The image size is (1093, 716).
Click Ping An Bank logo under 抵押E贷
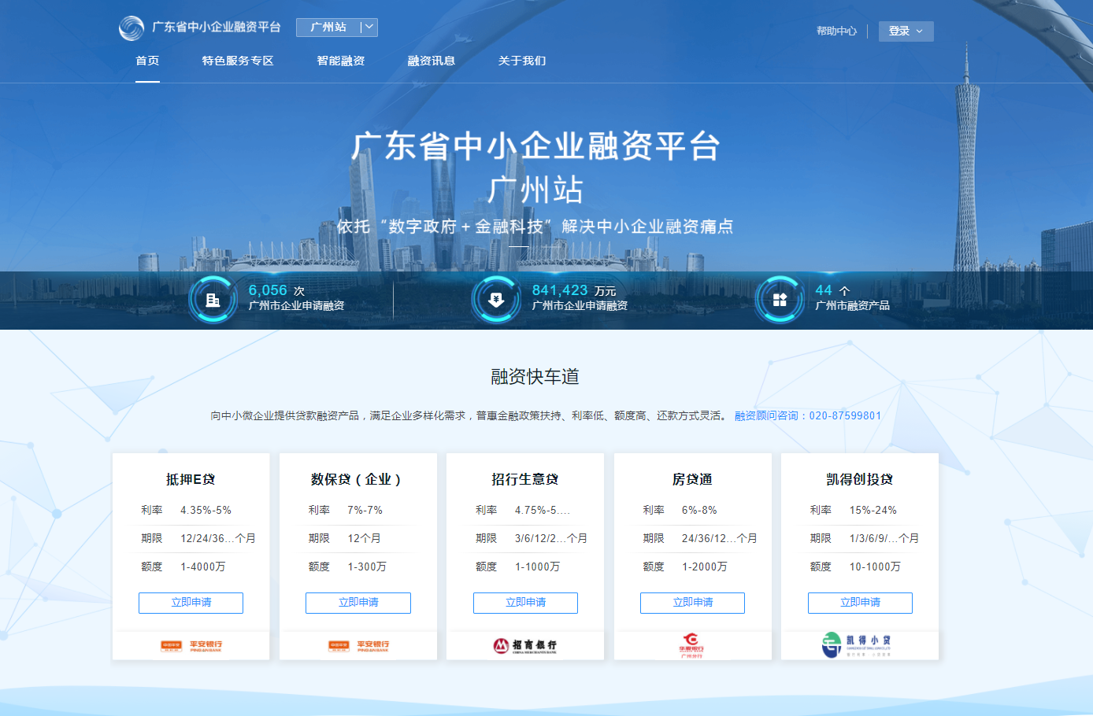(191, 646)
